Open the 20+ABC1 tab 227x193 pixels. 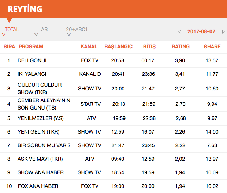click(x=77, y=30)
